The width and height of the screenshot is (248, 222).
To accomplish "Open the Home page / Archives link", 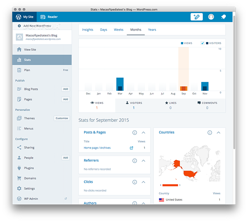I will pyautogui.click(x=97, y=148).
